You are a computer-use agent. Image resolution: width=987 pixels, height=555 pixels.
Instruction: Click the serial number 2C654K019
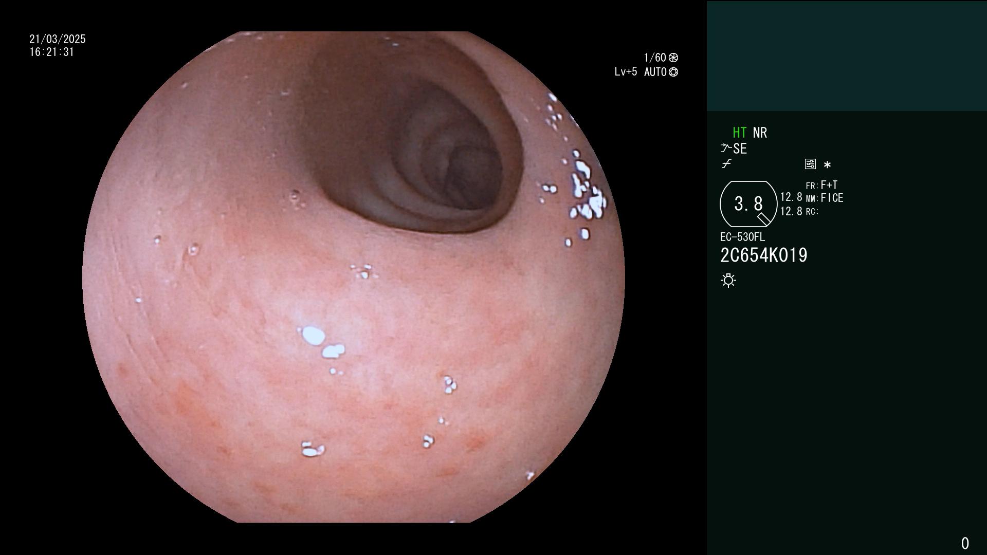coord(764,255)
